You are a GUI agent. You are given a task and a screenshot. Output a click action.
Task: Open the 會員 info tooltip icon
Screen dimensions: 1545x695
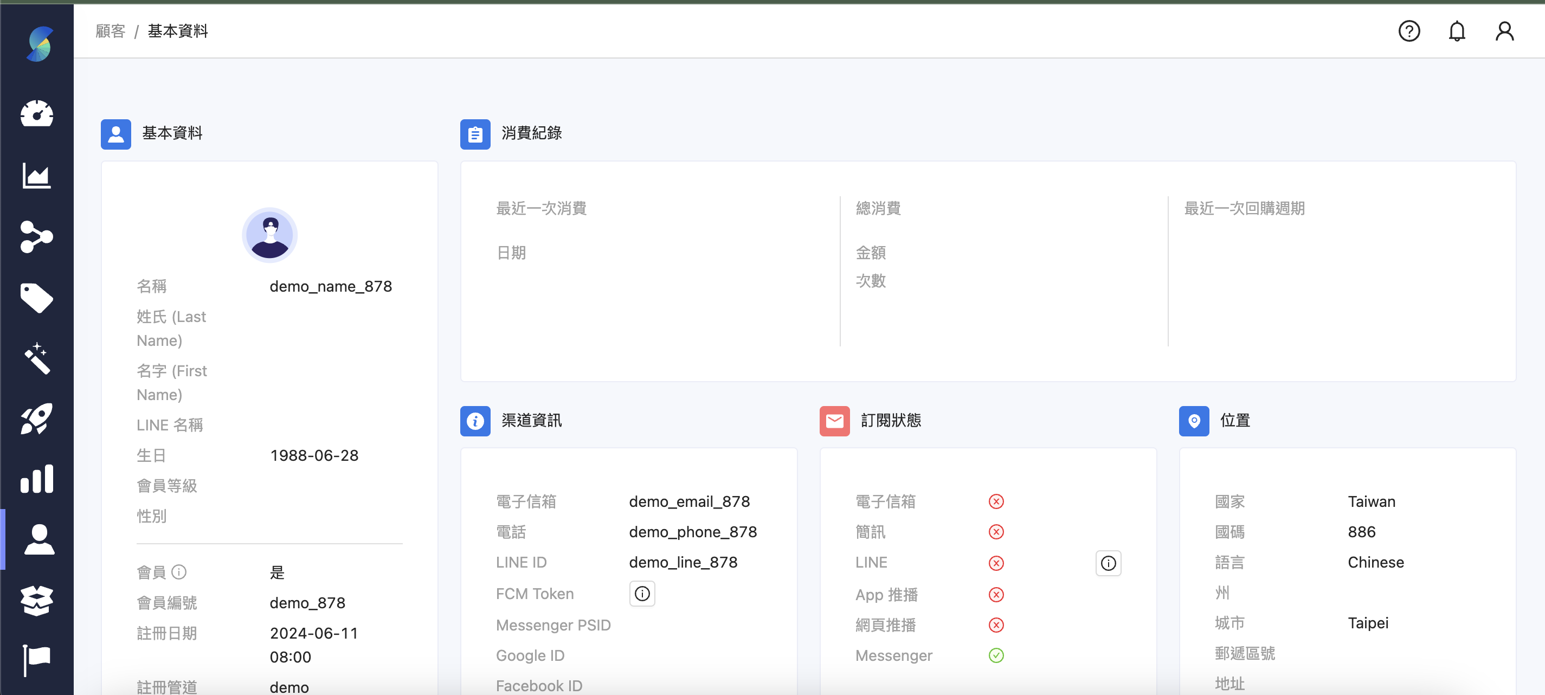(179, 571)
